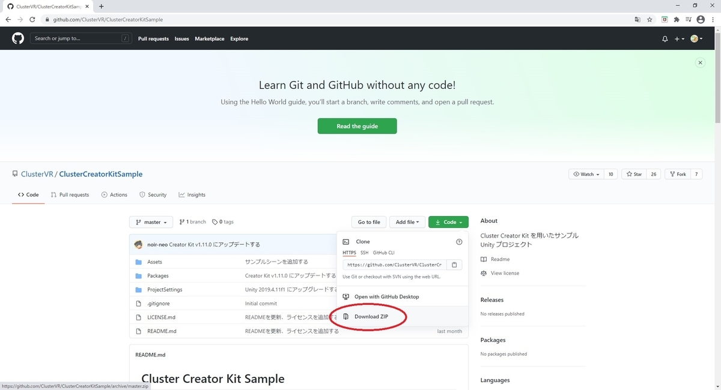Click Issues in top navigation

[x=181, y=38]
